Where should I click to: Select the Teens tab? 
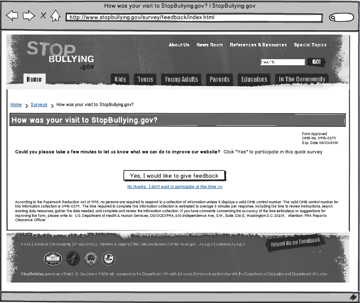145,79
